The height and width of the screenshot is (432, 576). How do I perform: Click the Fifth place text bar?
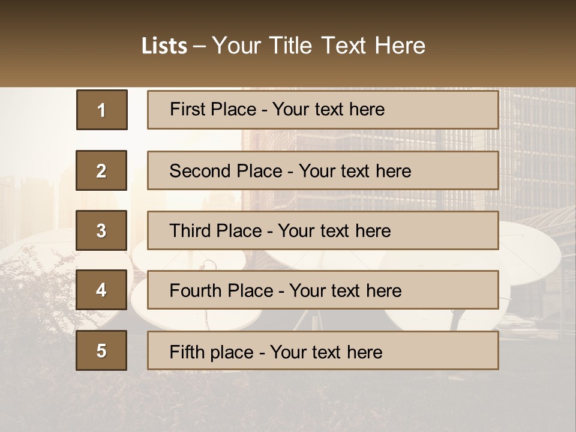(323, 350)
